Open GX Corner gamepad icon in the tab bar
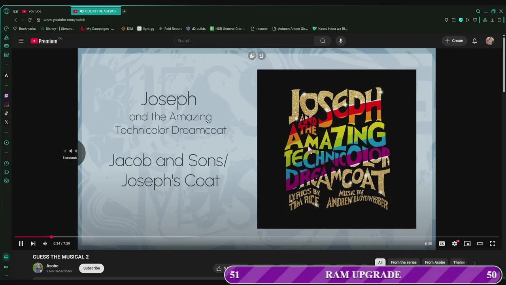506x285 pixels. 15,11
